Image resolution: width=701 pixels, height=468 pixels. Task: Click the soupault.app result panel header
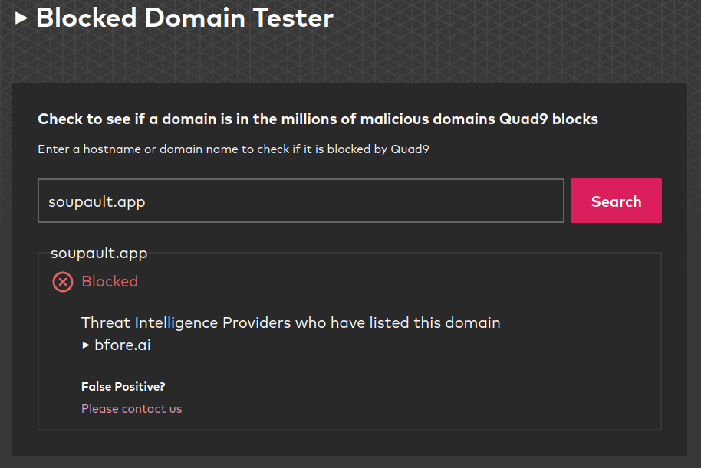[x=98, y=253]
